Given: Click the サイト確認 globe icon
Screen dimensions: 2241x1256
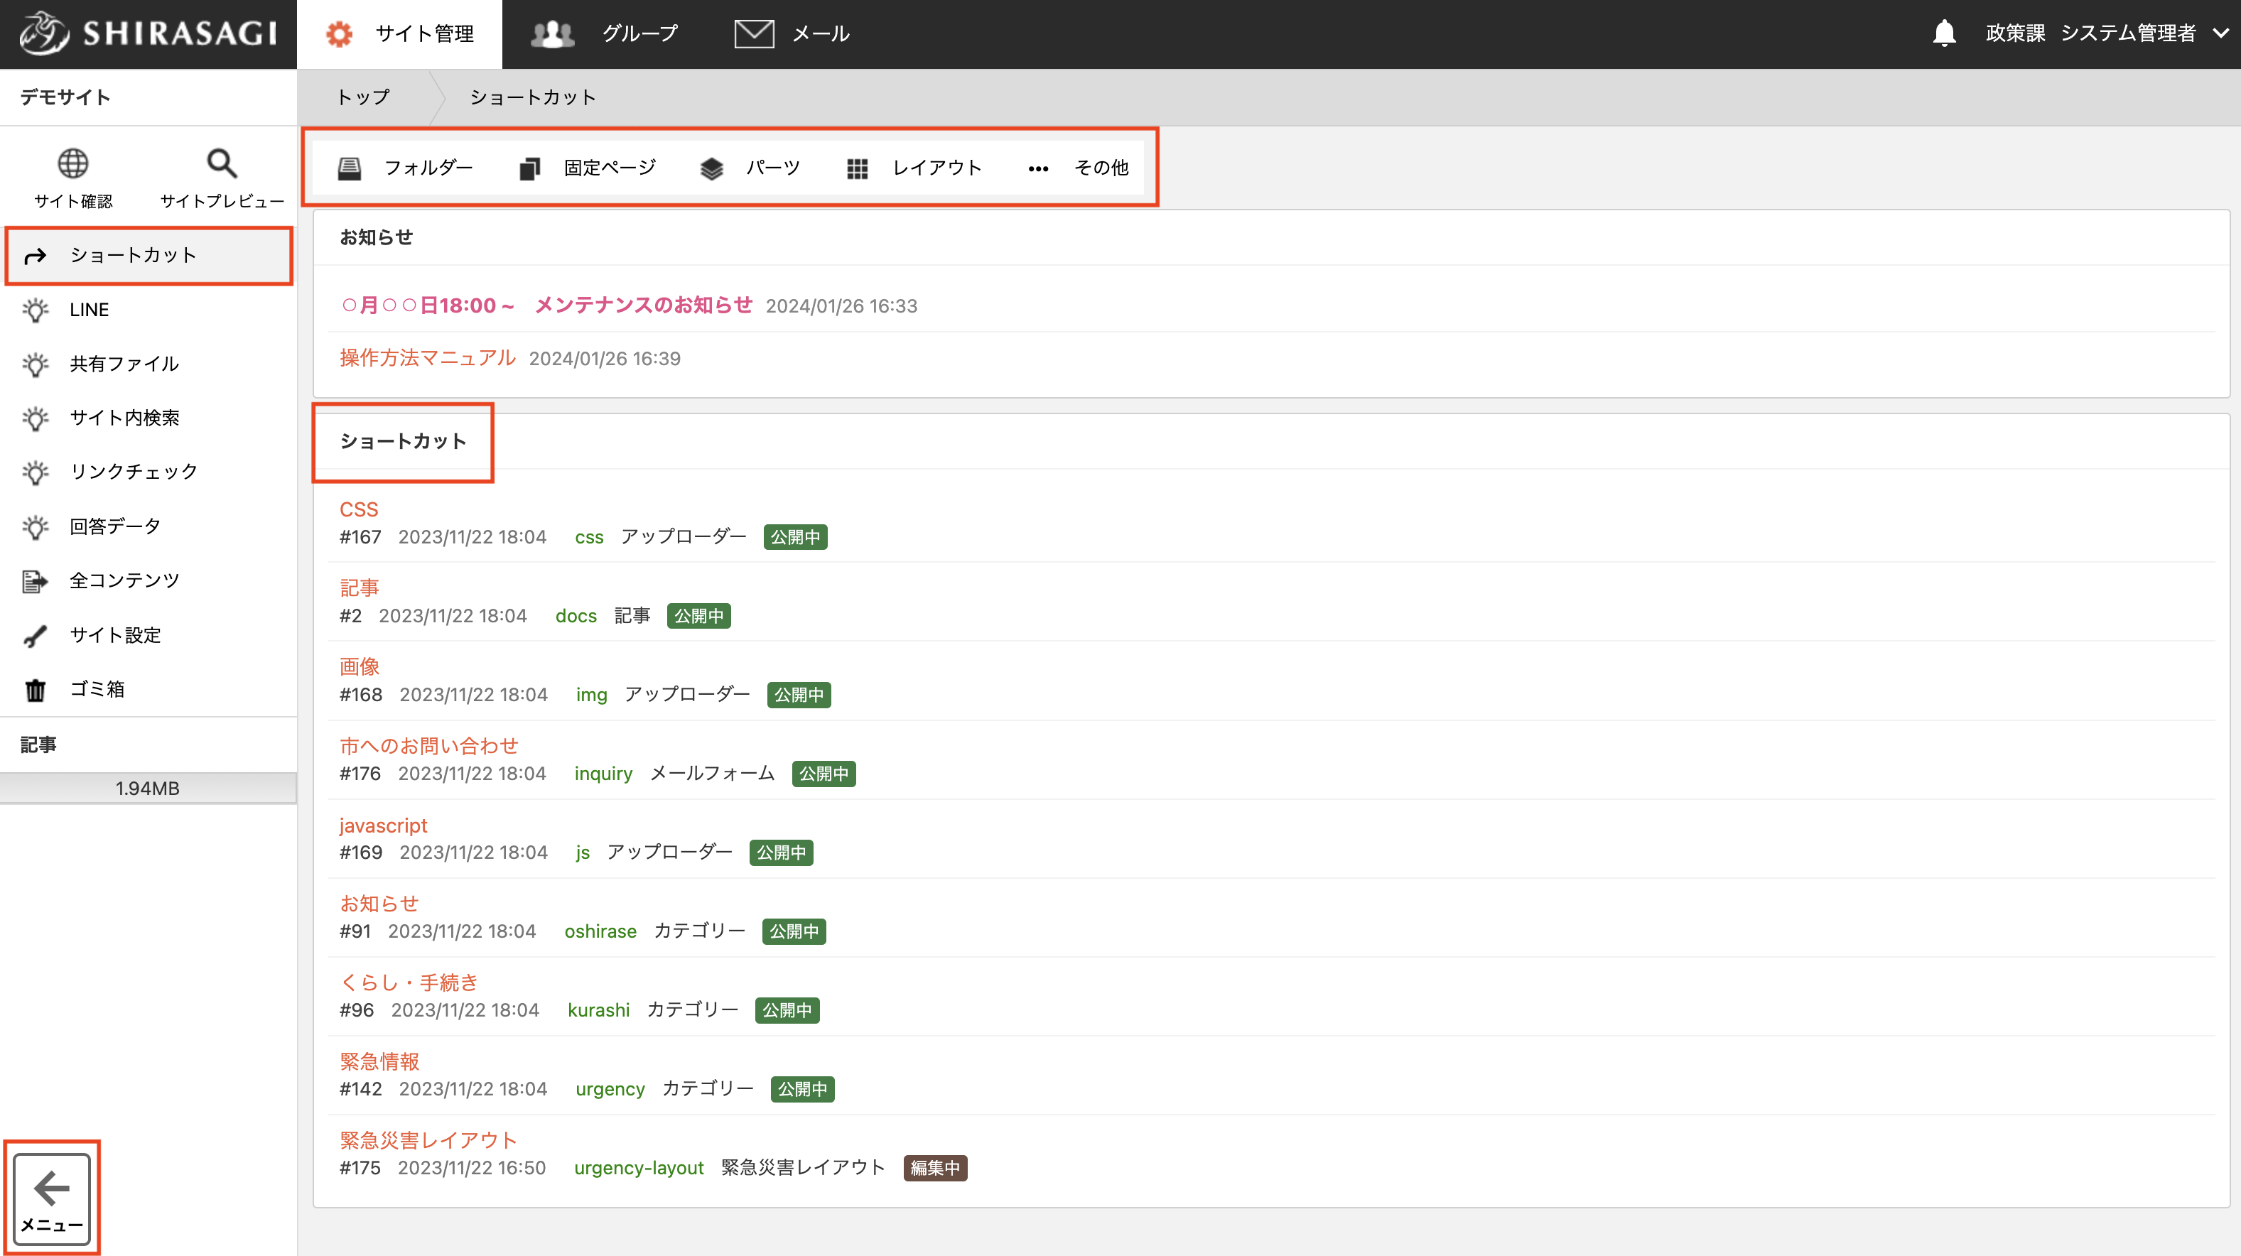Looking at the screenshot, I should pyautogui.click(x=73, y=163).
